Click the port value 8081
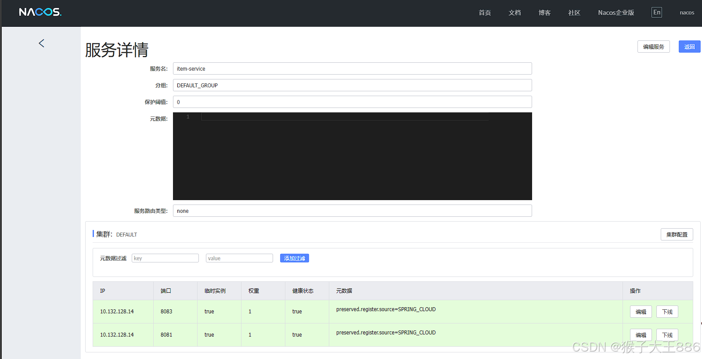 click(166, 335)
